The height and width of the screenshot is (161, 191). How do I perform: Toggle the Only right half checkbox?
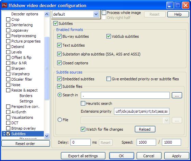tap(104, 18)
